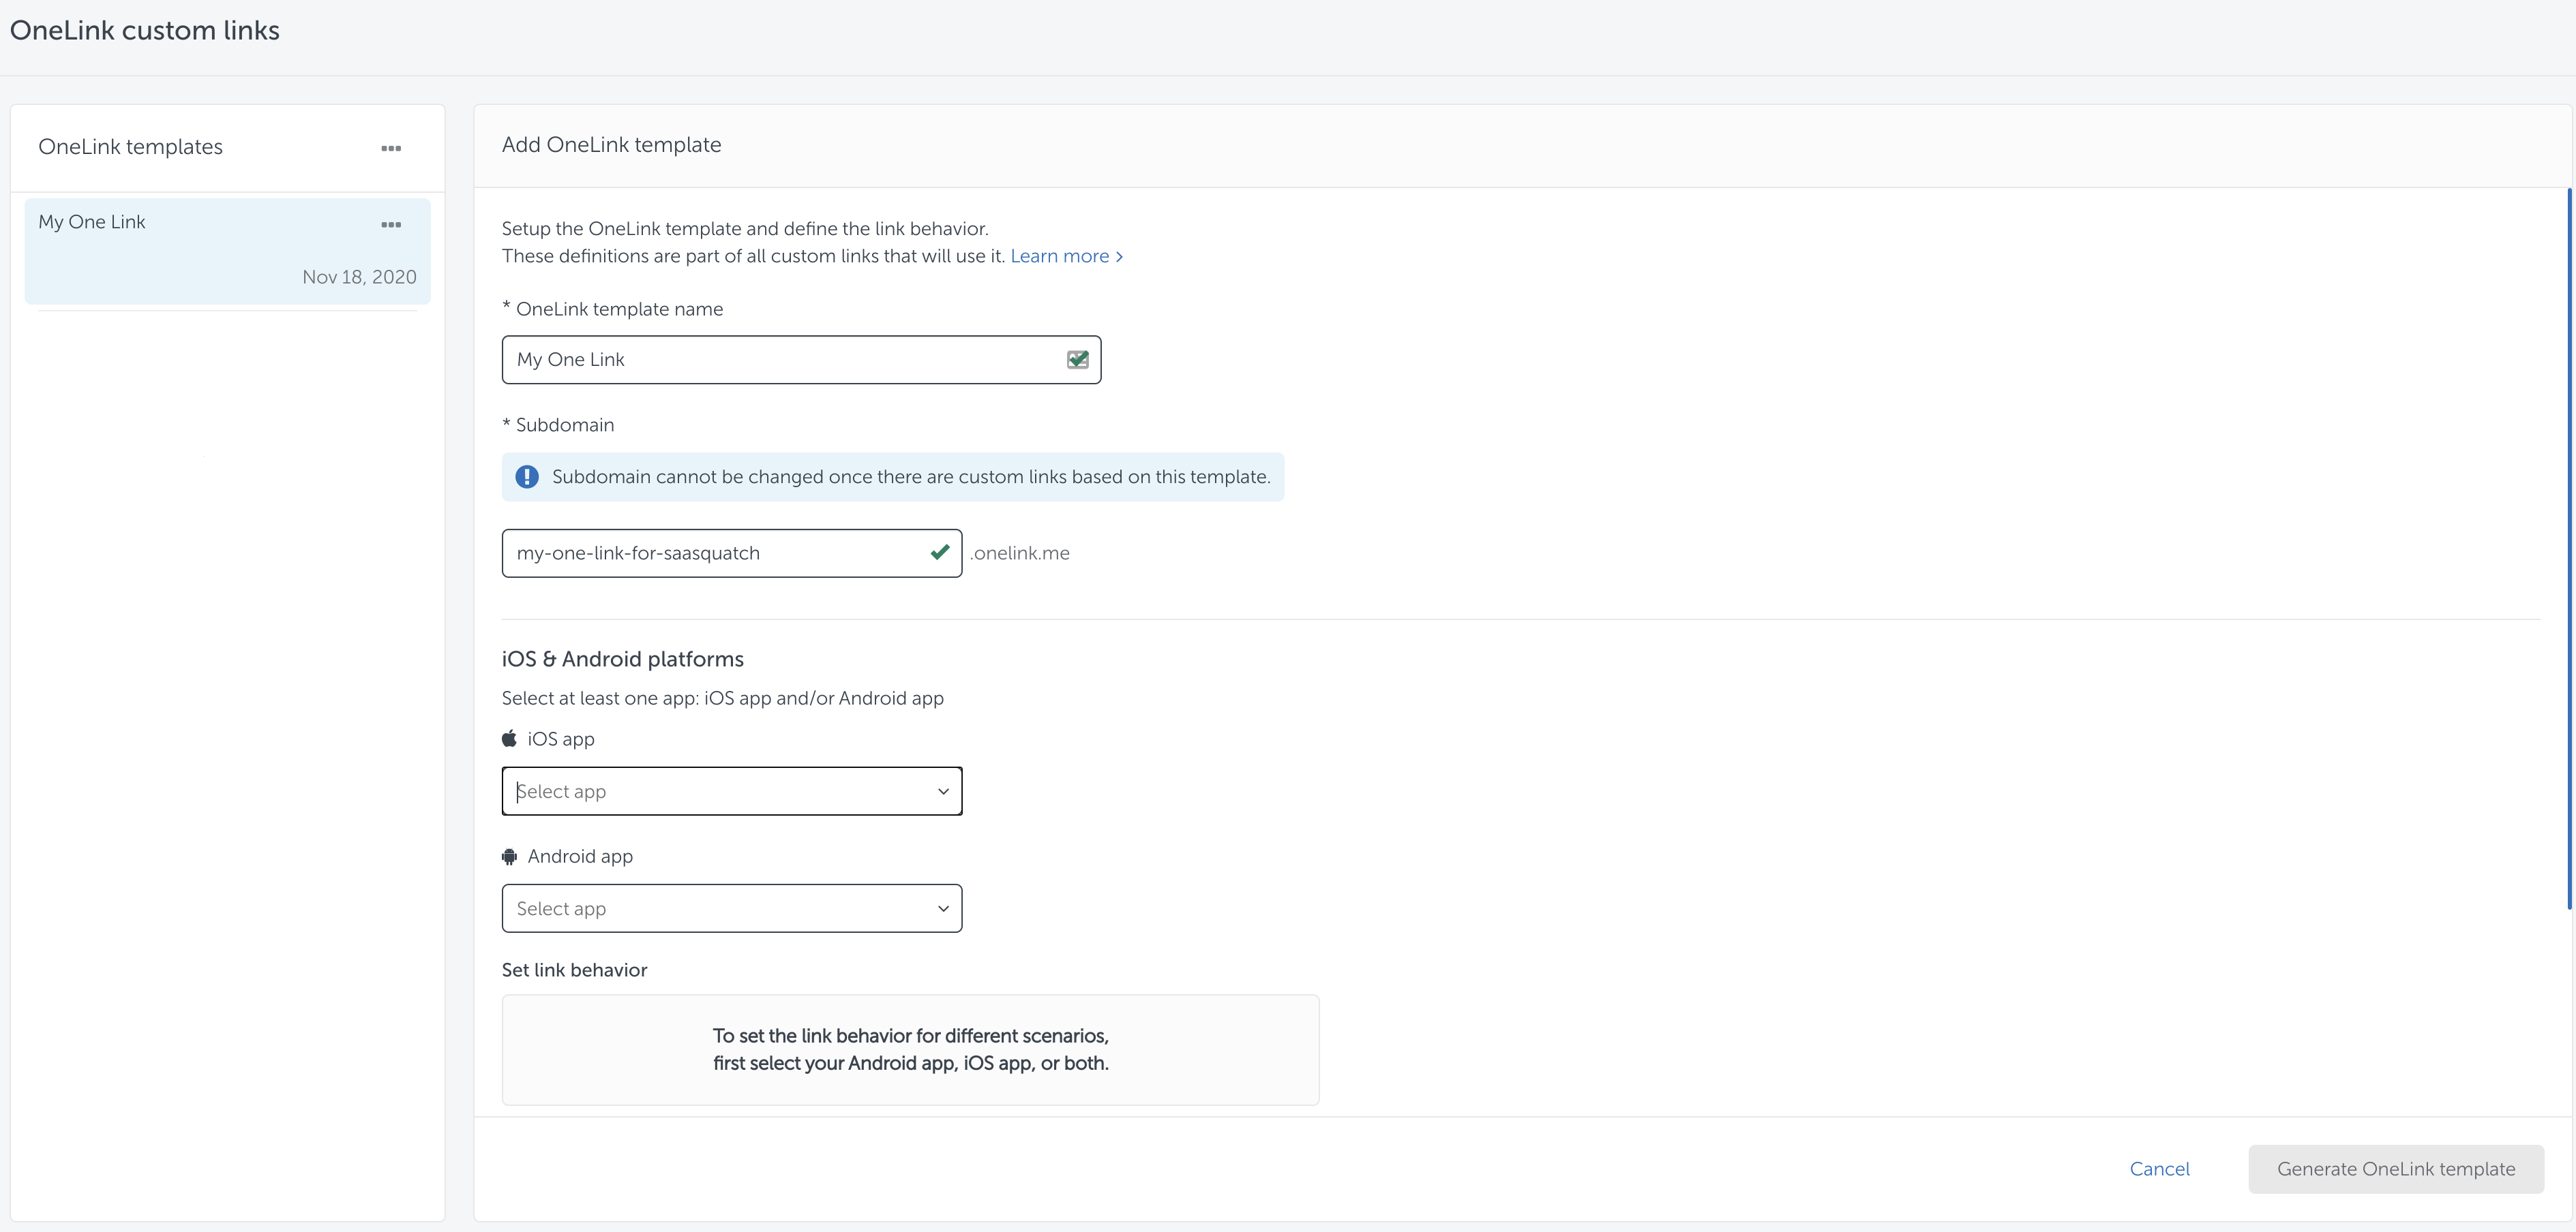The width and height of the screenshot is (2576, 1232).
Task: Click the Set link behavior info box
Action: (x=910, y=1049)
